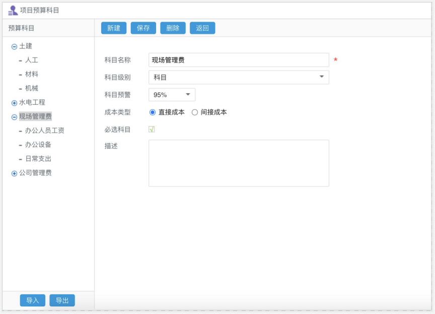Select the 间接成本 radio button
The height and width of the screenshot is (314, 435).
pyautogui.click(x=194, y=112)
